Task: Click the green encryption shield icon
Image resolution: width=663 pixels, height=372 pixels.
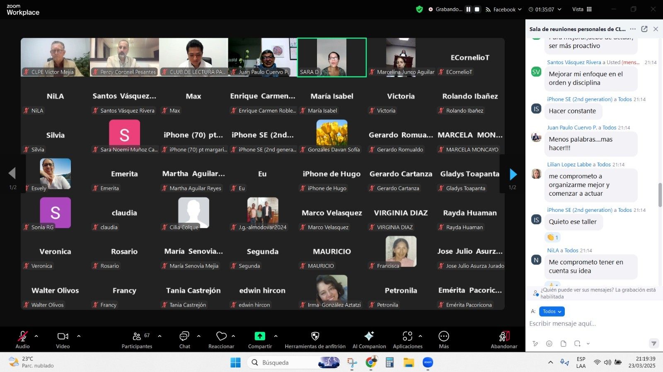Action: point(419,9)
